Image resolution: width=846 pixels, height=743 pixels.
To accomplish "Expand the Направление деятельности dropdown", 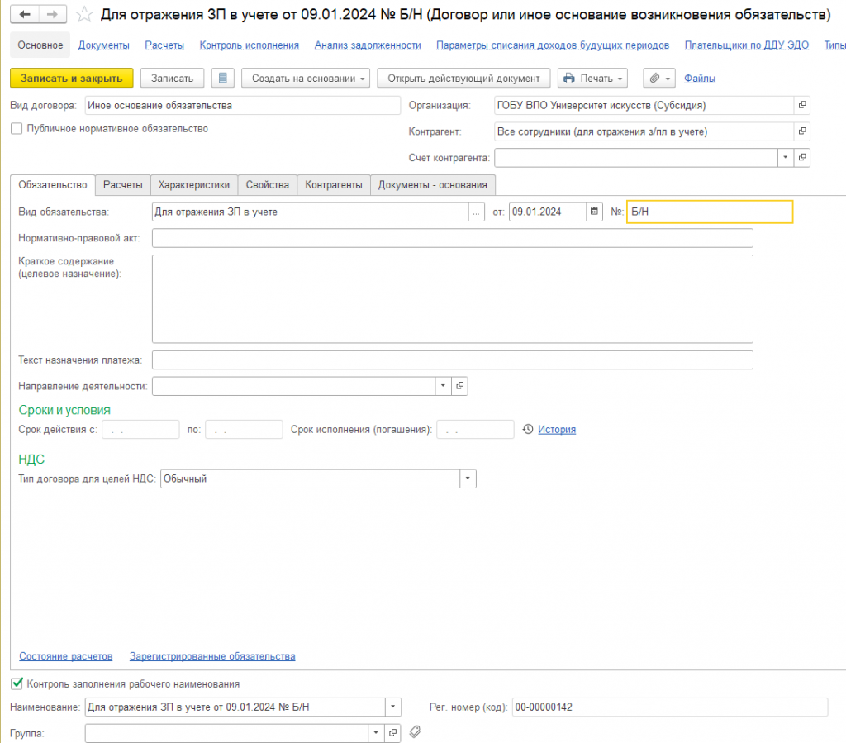I will click(443, 386).
